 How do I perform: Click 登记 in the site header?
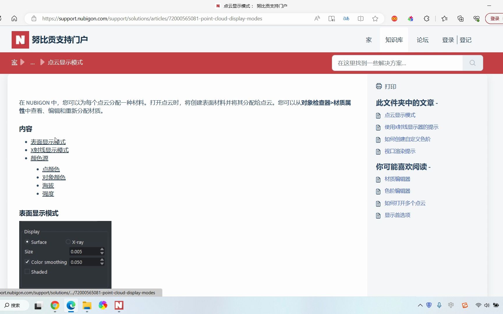465,40
